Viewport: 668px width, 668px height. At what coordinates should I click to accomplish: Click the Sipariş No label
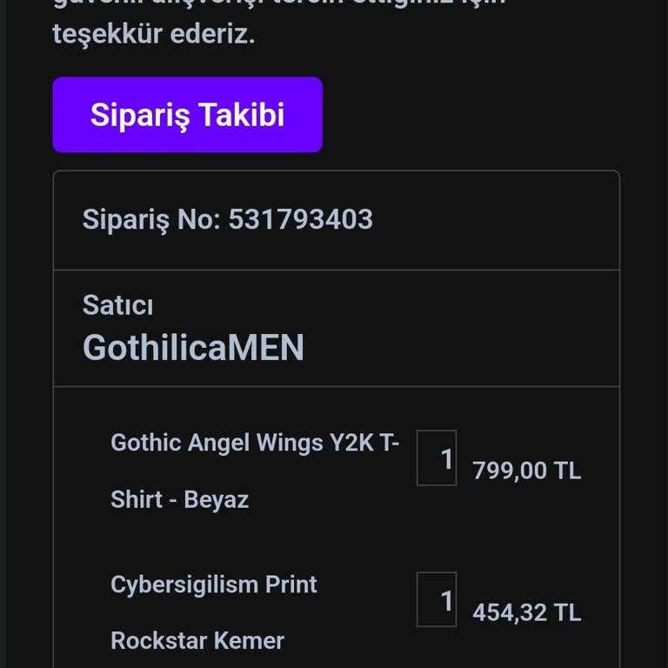click(151, 220)
